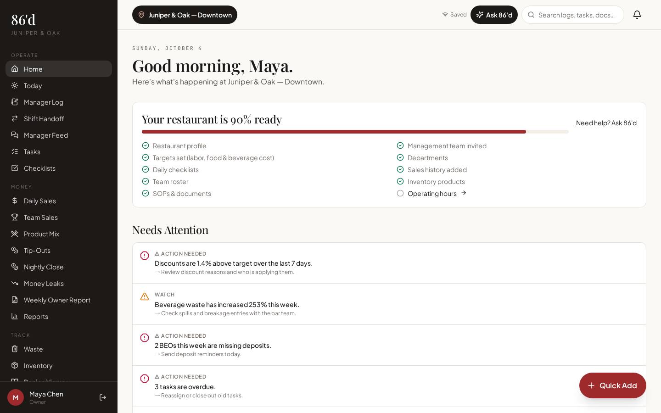The image size is (661, 413).
Task: Open the discounts above target alert
Action: 389,263
